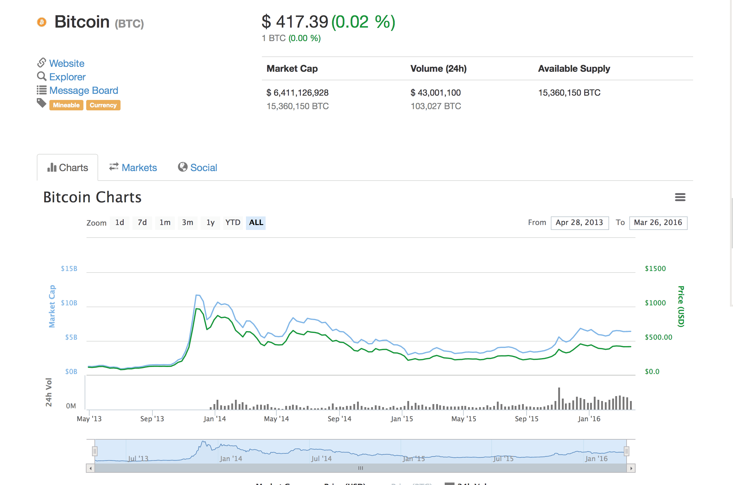Viewport: 733px width, 485px height.
Task: Click the chain-link icon beside Website
Action: [x=42, y=63]
